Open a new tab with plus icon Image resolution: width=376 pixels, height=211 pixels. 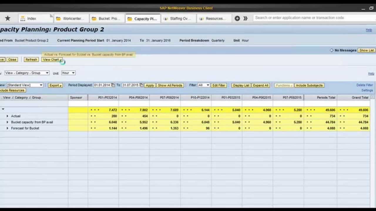[237, 18]
